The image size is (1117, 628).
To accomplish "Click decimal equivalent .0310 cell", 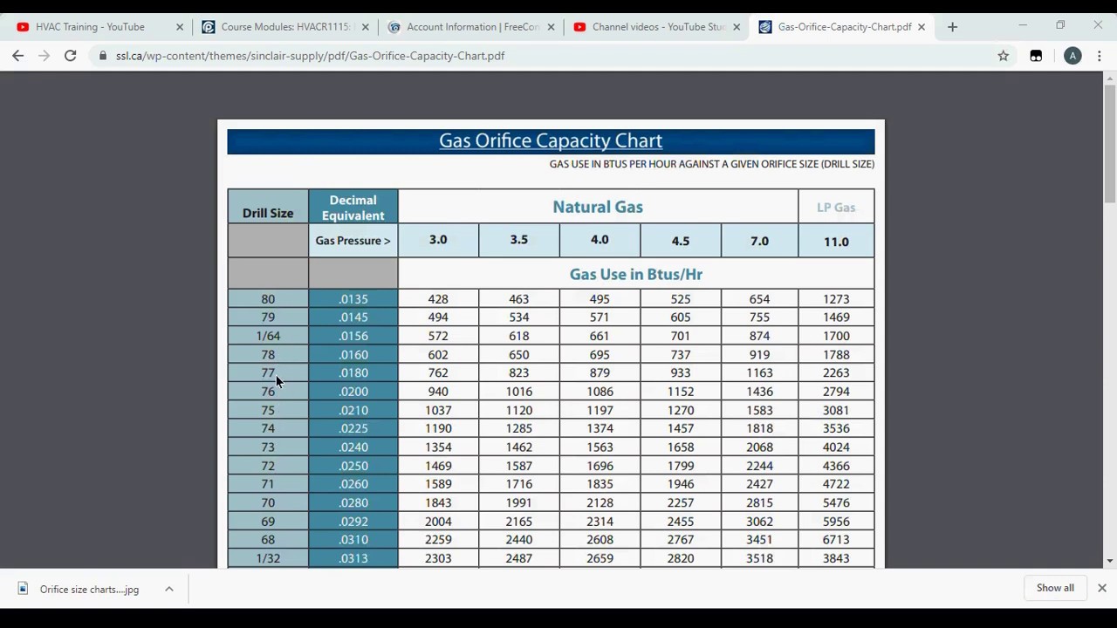I will click(353, 540).
